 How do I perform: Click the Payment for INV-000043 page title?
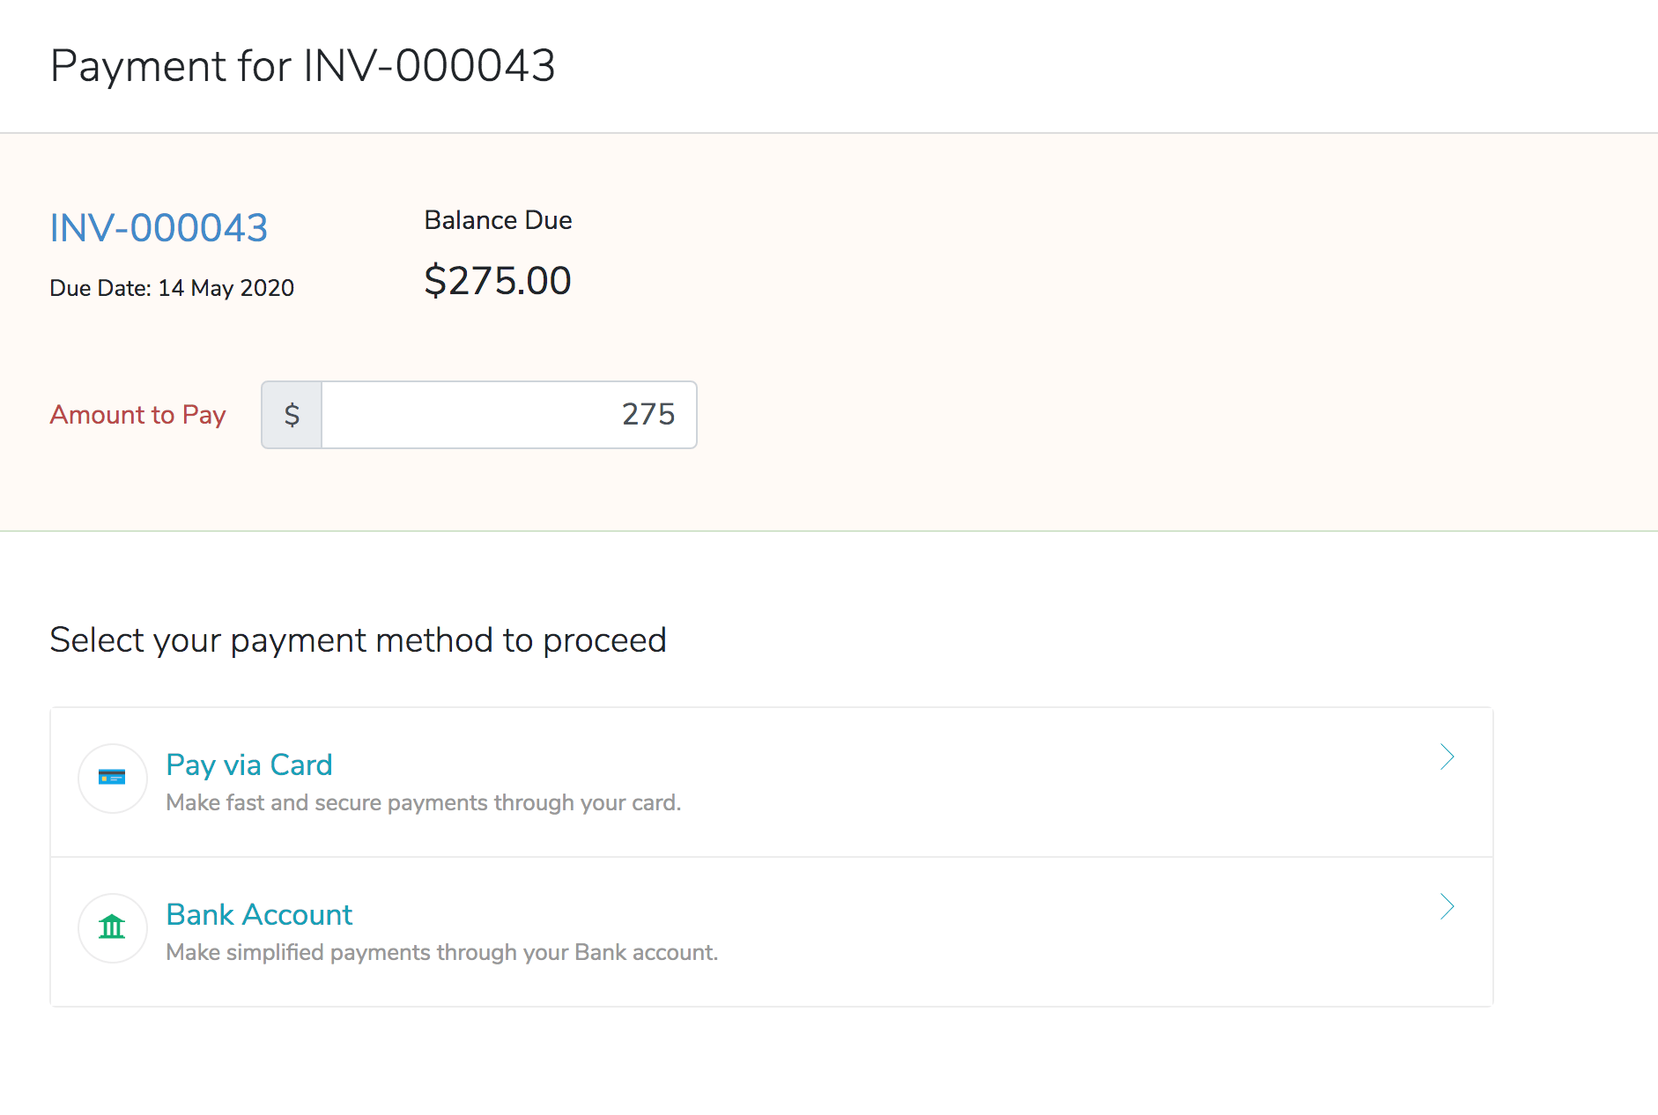[x=303, y=65]
